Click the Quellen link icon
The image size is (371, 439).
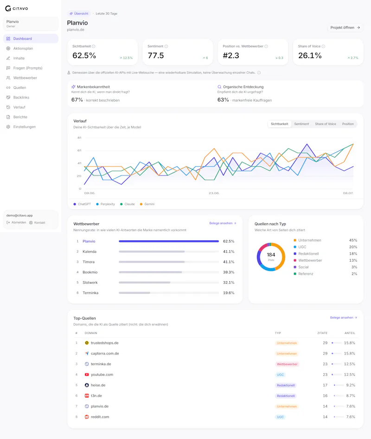(8, 88)
